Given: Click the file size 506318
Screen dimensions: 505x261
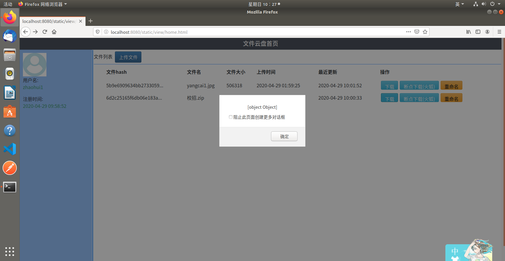Looking at the screenshot, I should (x=234, y=86).
